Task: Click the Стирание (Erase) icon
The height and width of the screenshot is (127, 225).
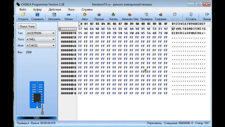Action: (x=161, y=14)
